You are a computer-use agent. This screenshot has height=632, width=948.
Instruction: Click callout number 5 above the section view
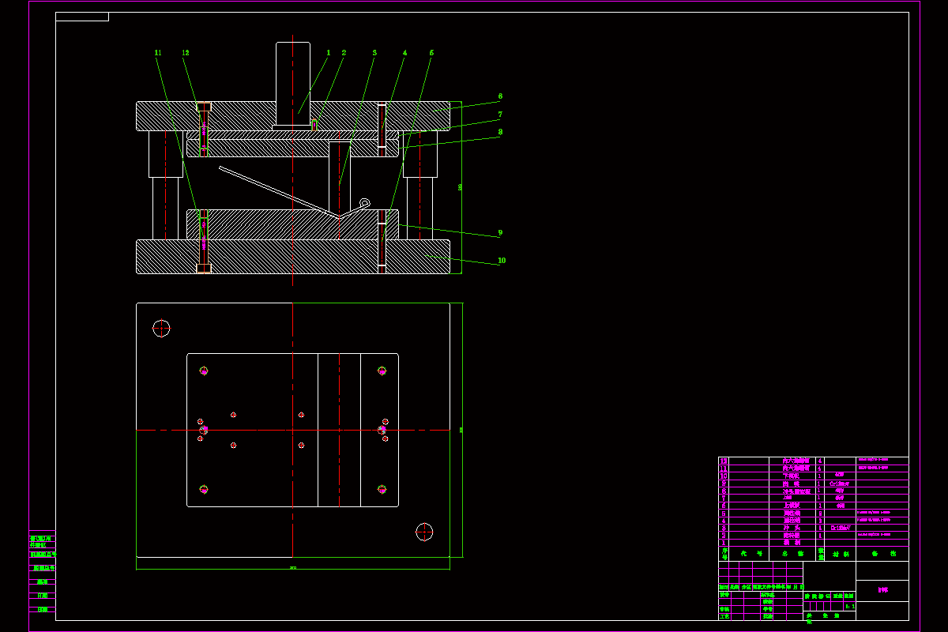[431, 53]
